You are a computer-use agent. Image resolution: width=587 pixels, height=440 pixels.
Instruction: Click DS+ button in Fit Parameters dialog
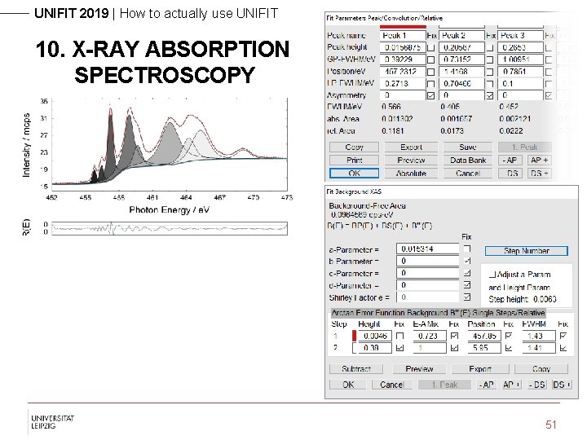[539, 174]
